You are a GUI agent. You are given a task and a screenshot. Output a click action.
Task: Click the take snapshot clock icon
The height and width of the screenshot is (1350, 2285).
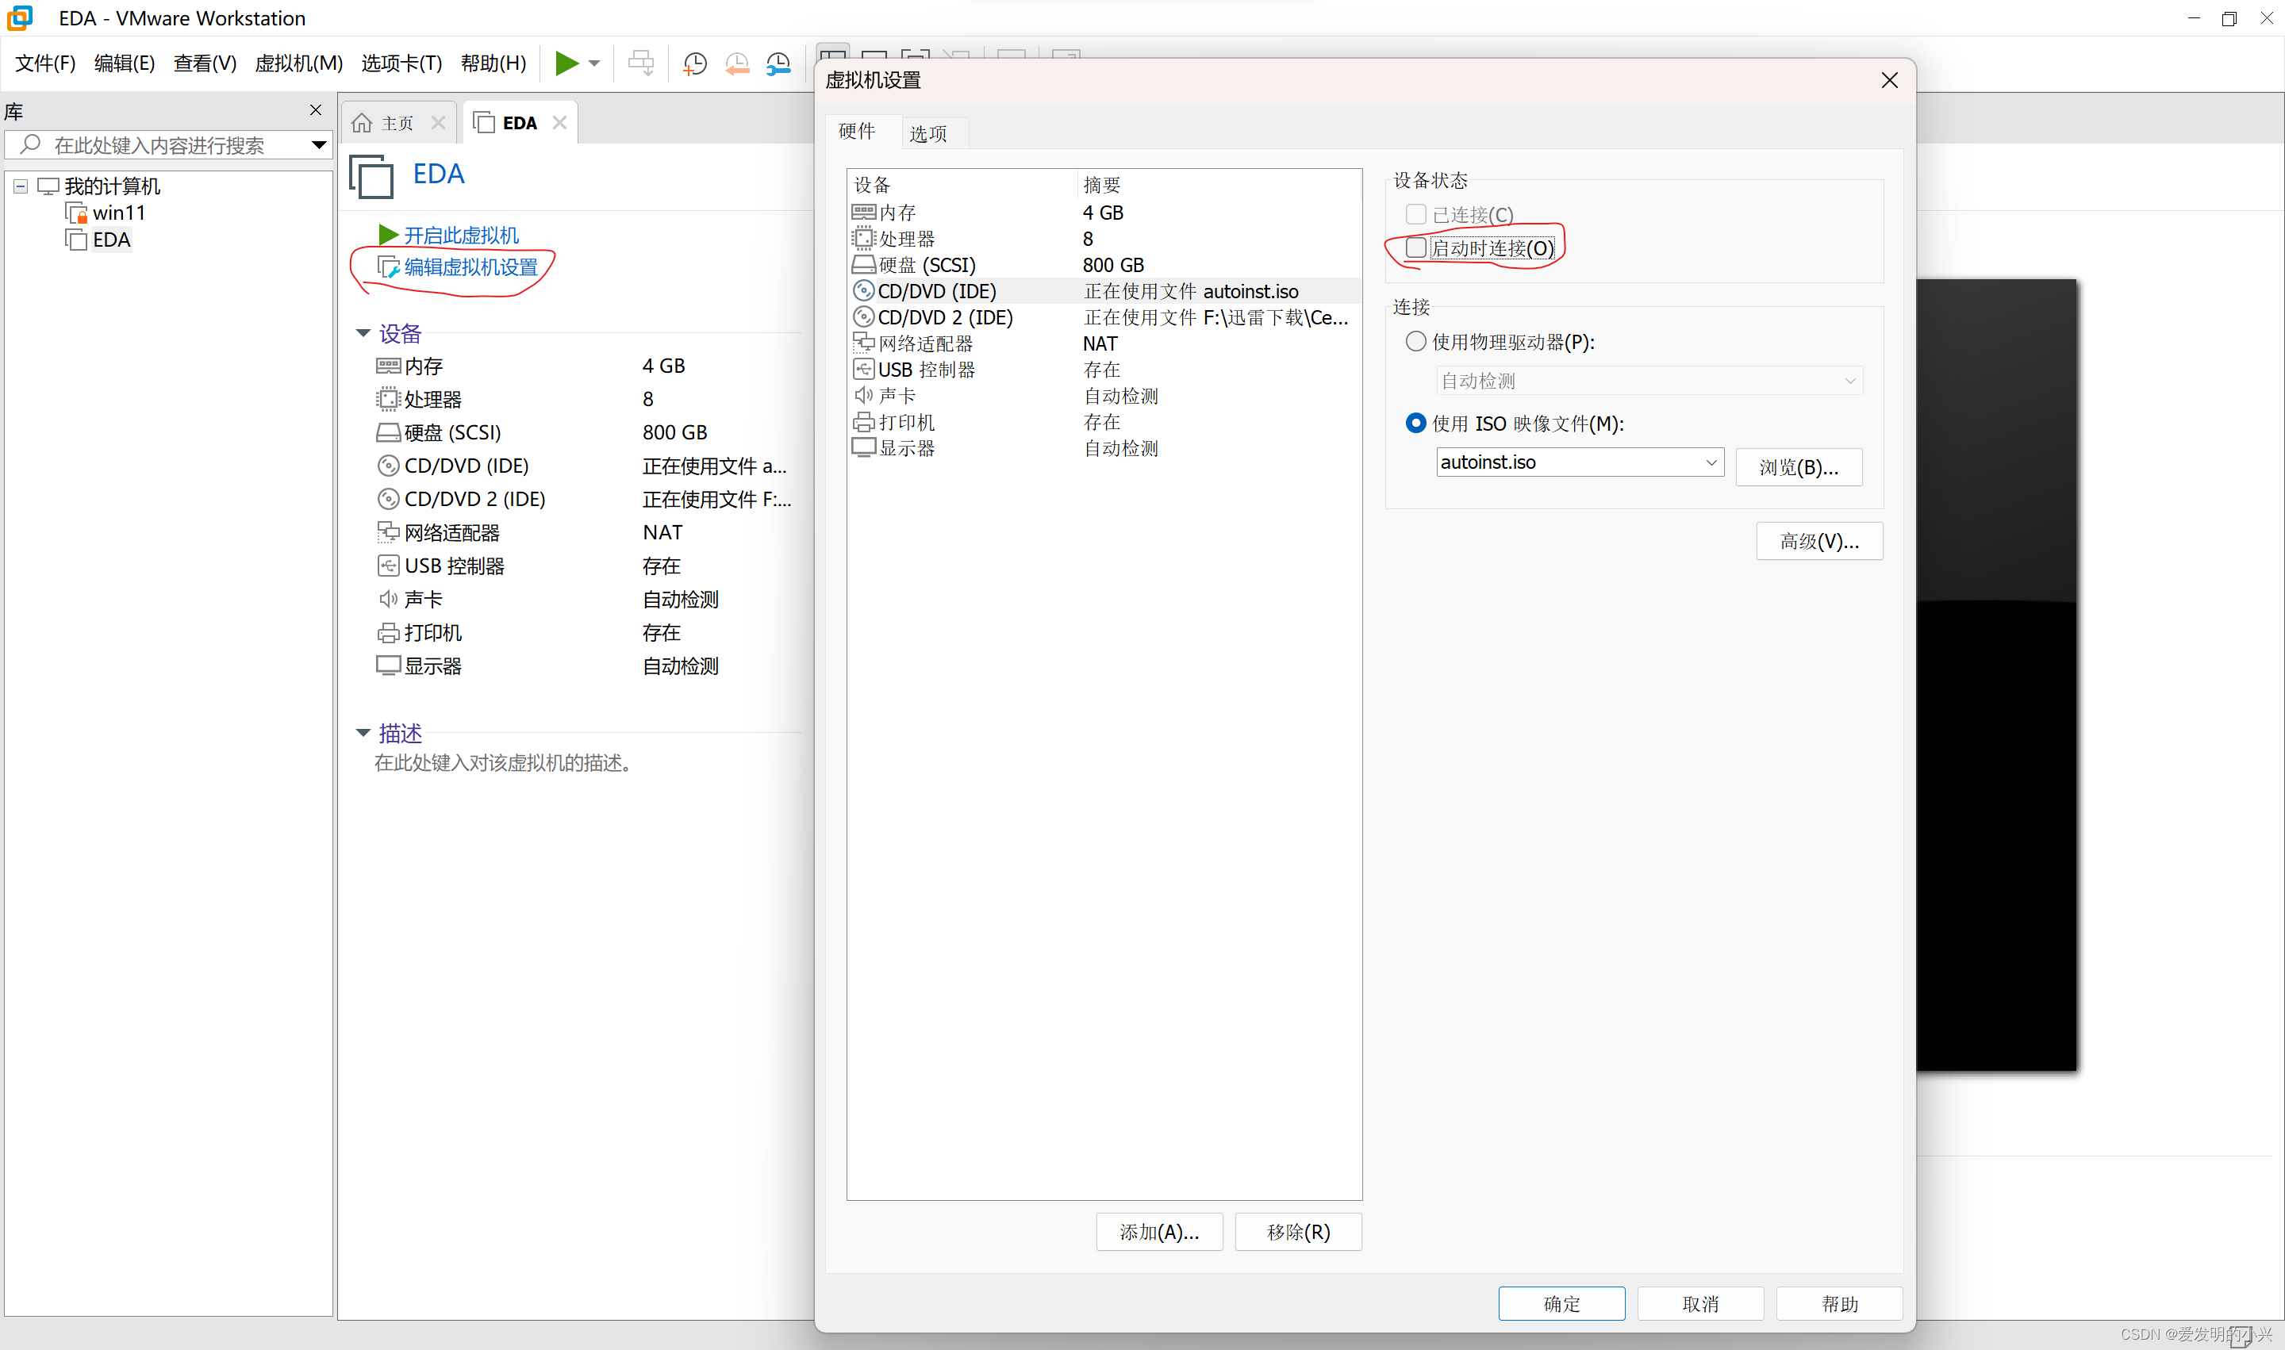[694, 63]
